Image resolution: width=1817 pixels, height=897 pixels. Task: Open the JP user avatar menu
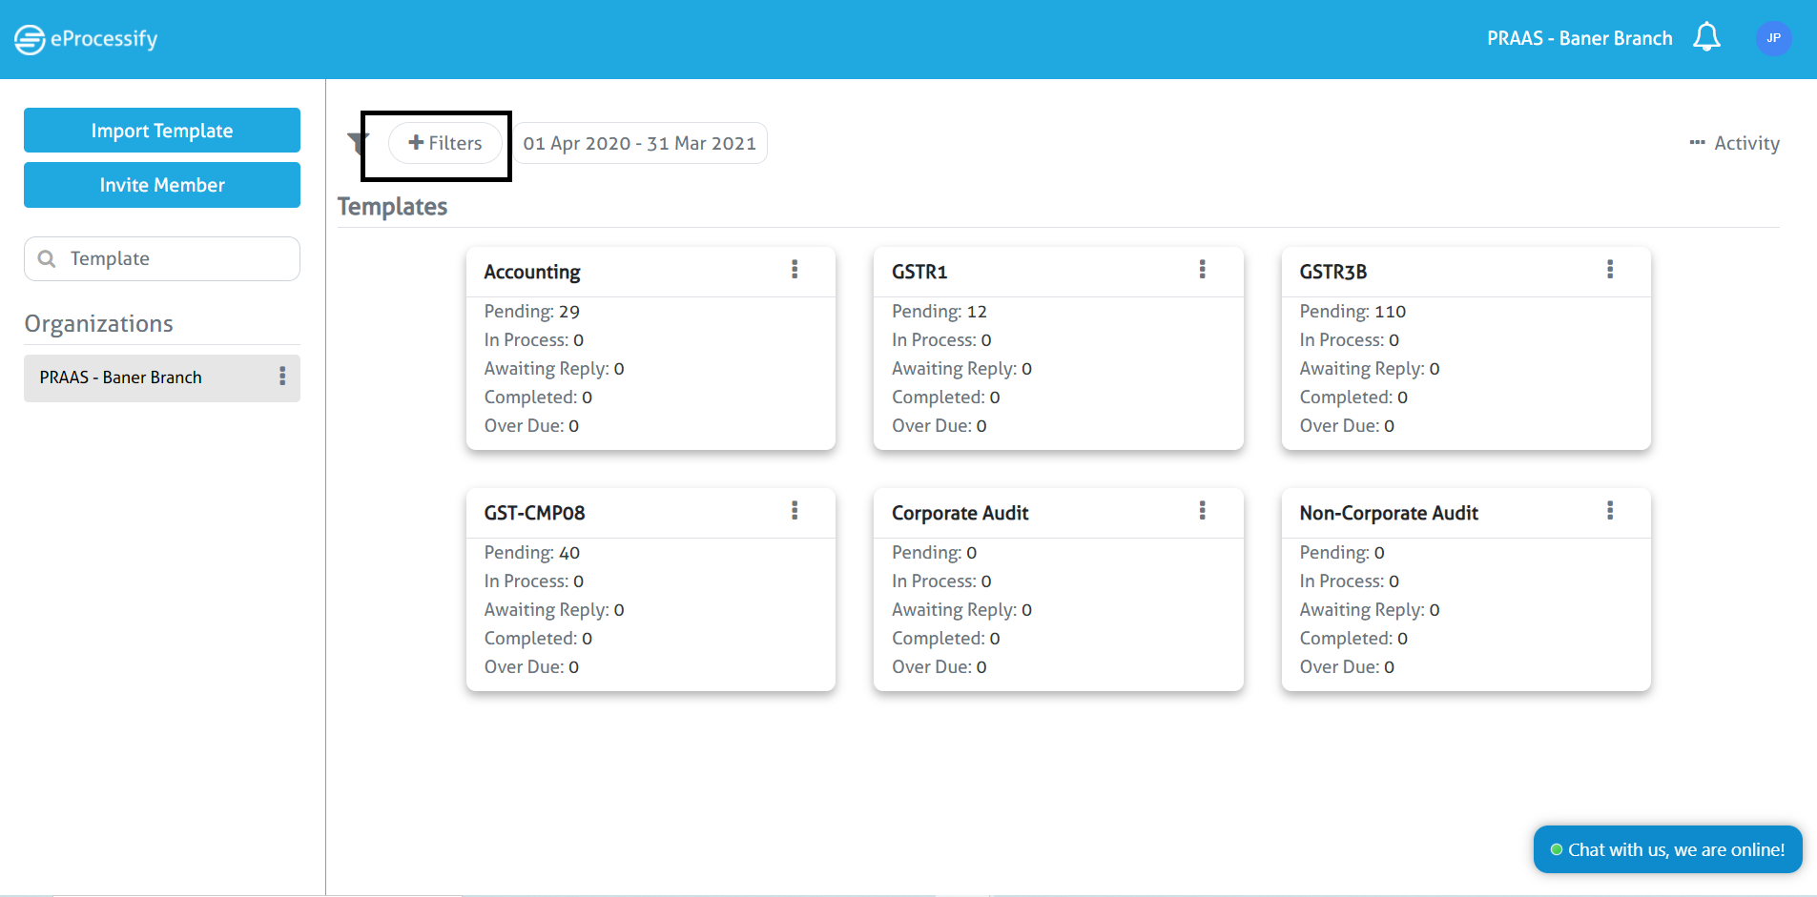pyautogui.click(x=1773, y=38)
